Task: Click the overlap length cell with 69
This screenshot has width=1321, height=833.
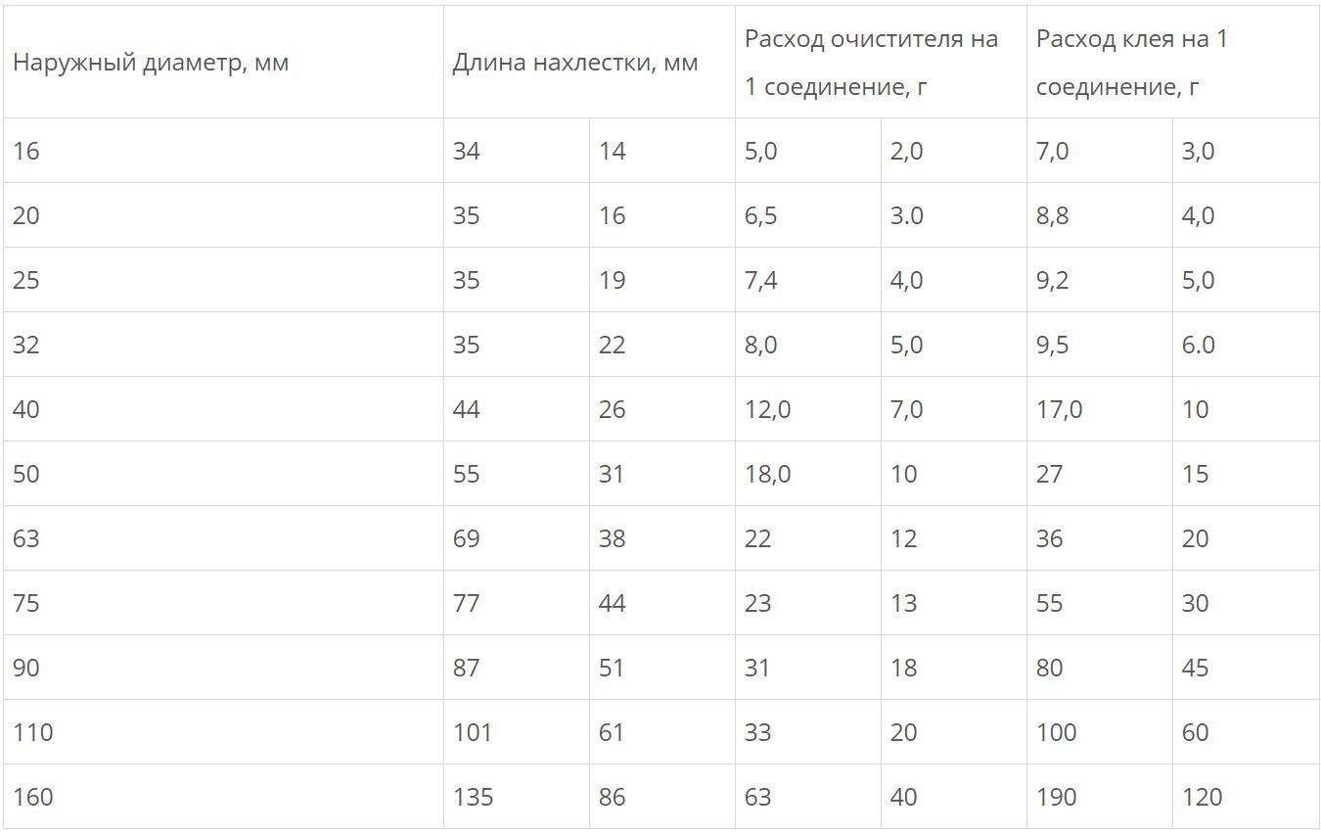Action: 467,538
